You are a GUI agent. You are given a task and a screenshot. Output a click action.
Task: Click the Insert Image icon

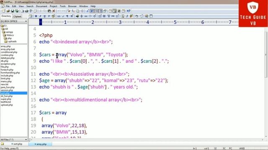77,16
